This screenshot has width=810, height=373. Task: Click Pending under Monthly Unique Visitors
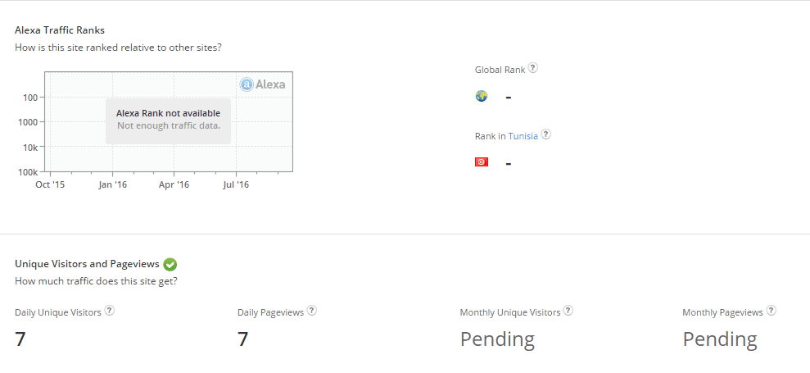pos(497,339)
